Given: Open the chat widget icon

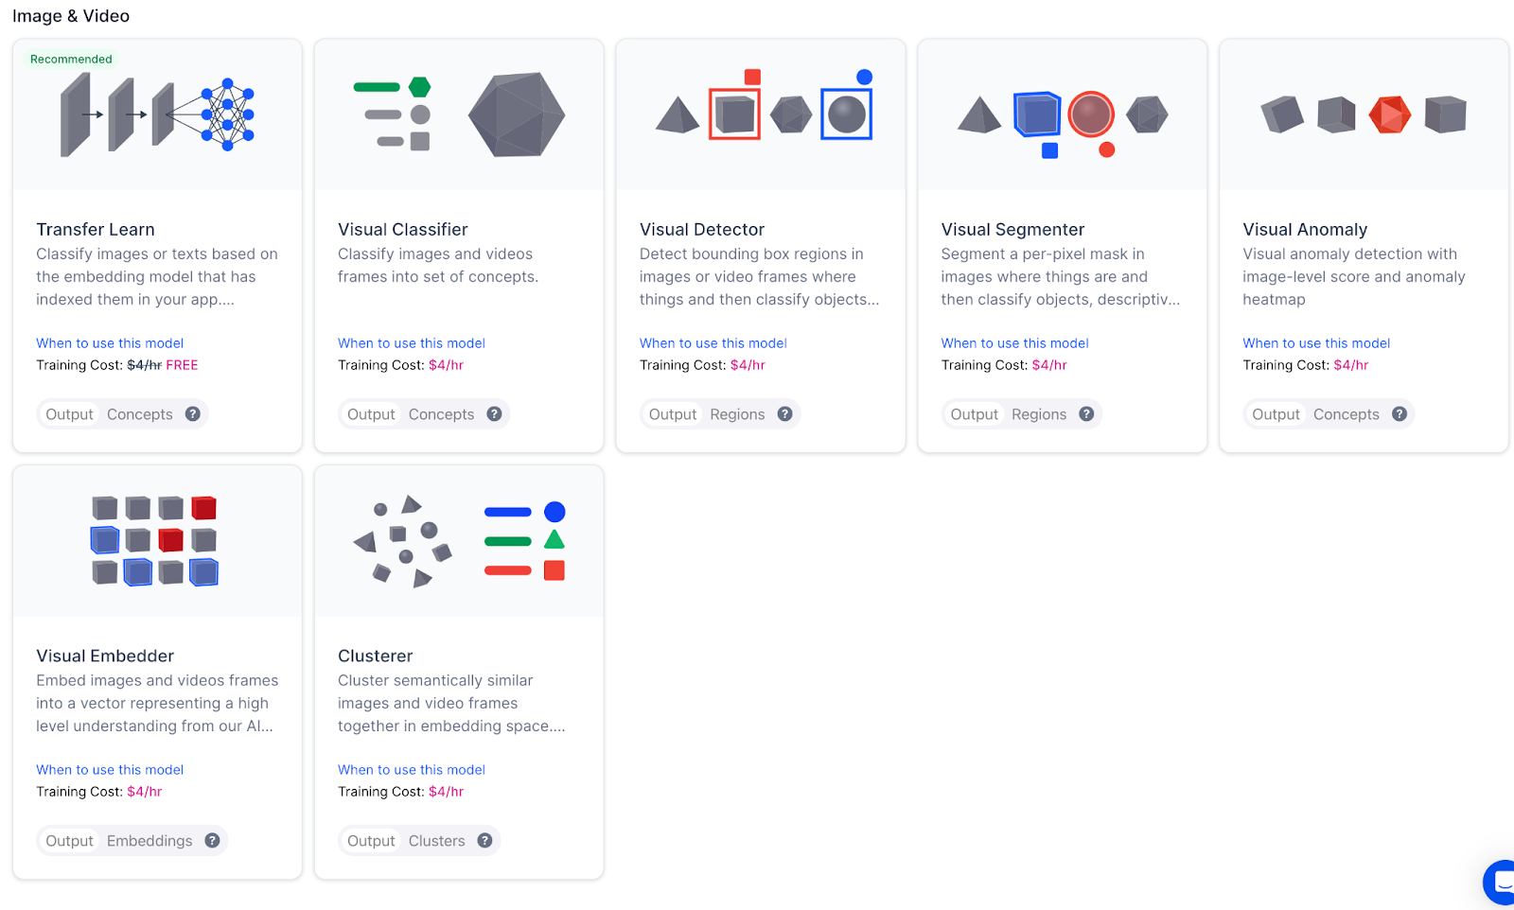Looking at the screenshot, I should [x=1501, y=883].
